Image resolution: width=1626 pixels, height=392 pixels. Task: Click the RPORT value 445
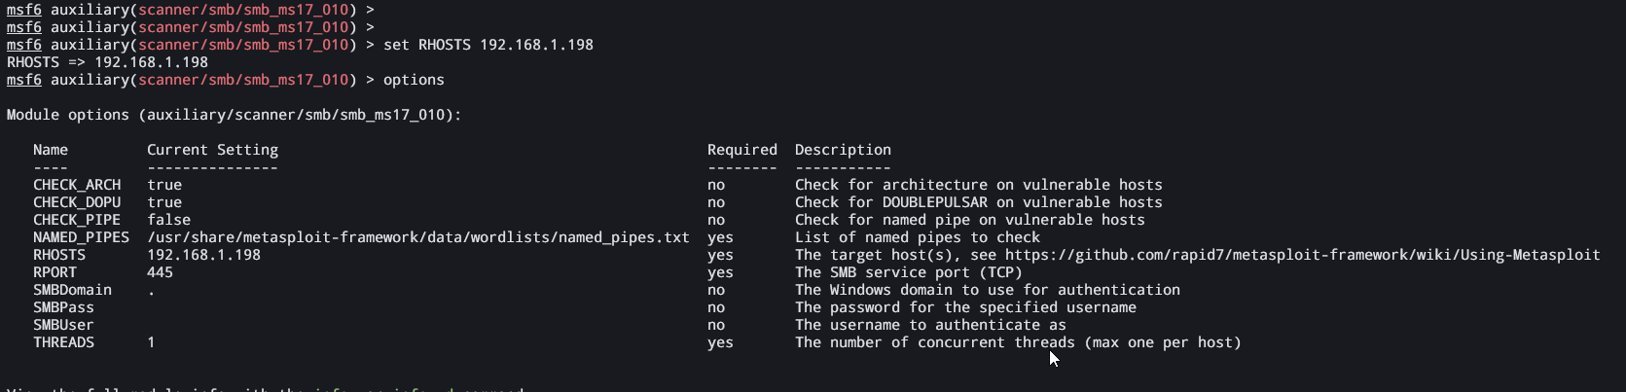click(161, 272)
